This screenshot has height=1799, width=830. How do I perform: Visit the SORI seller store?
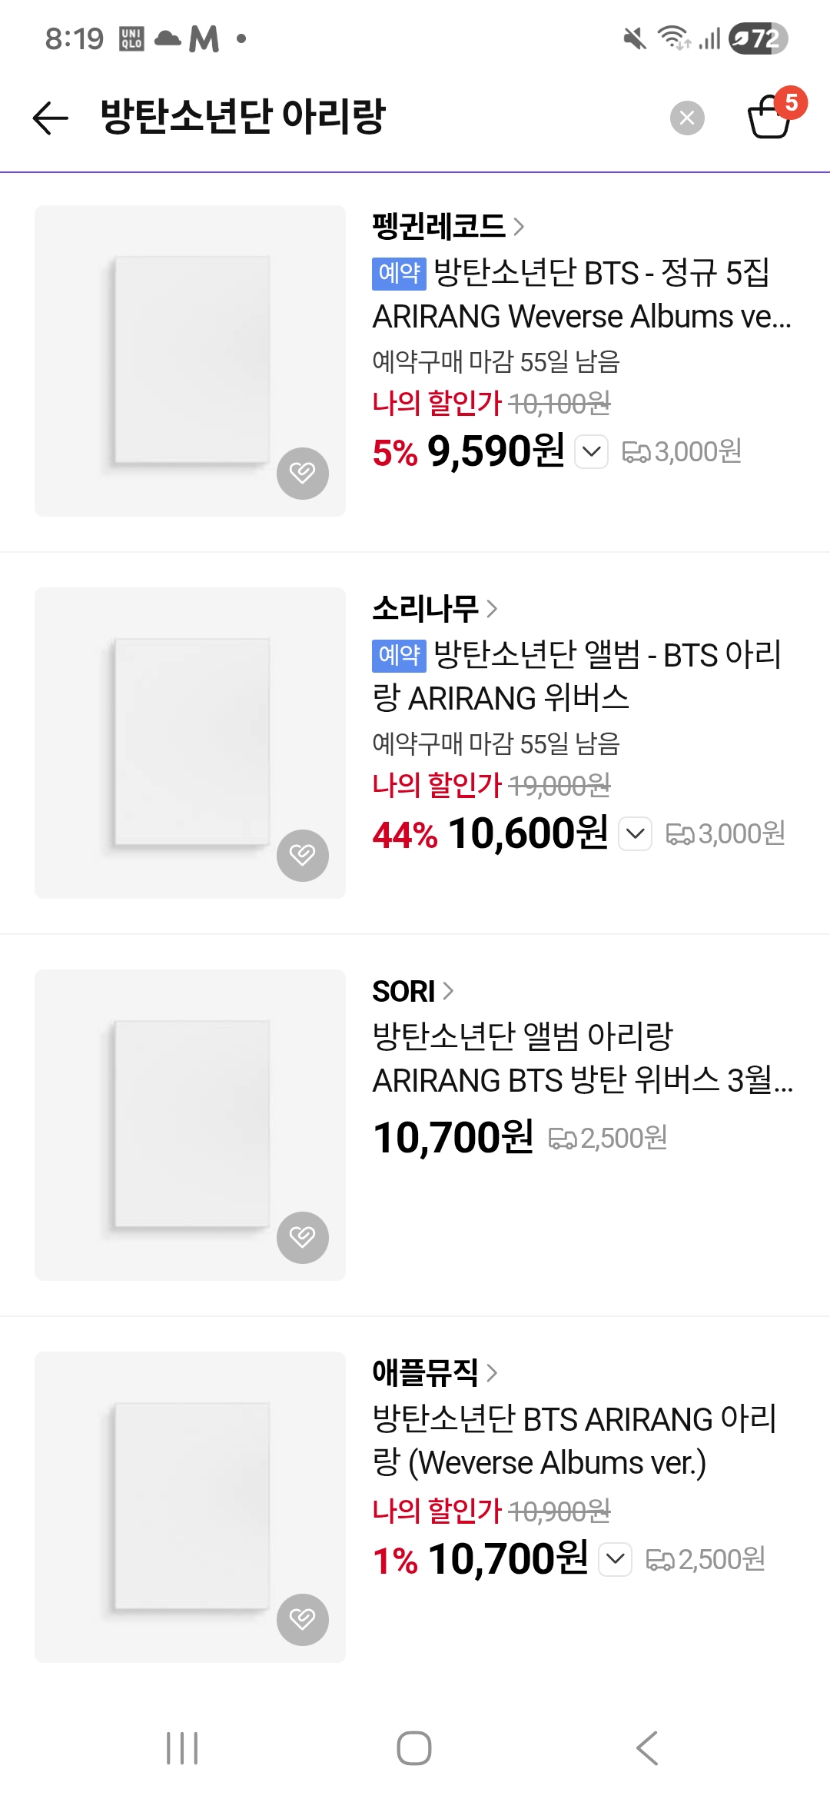[x=413, y=991]
